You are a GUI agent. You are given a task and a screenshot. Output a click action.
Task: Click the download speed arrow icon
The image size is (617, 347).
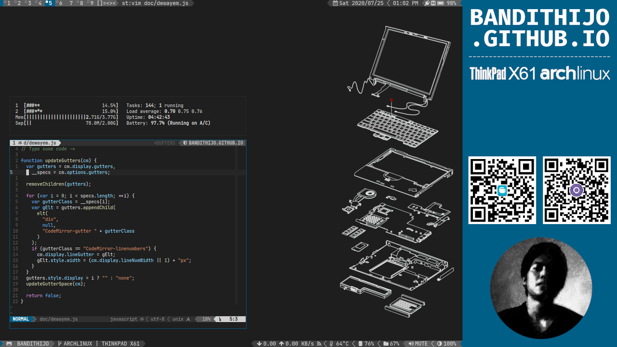click(x=259, y=344)
